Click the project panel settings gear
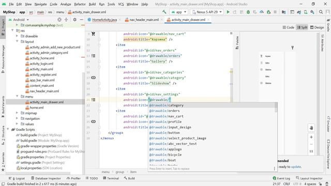This screenshot has width=331, height=186. coord(74,20)
